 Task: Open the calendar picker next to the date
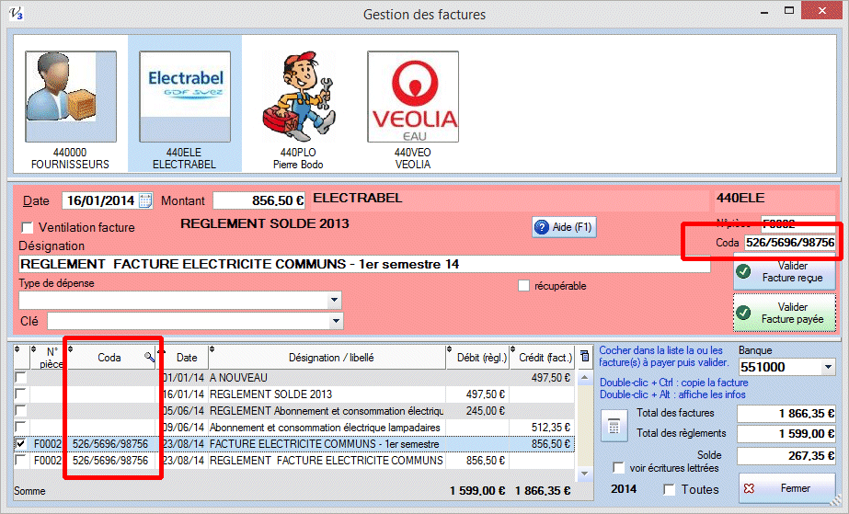pos(145,200)
